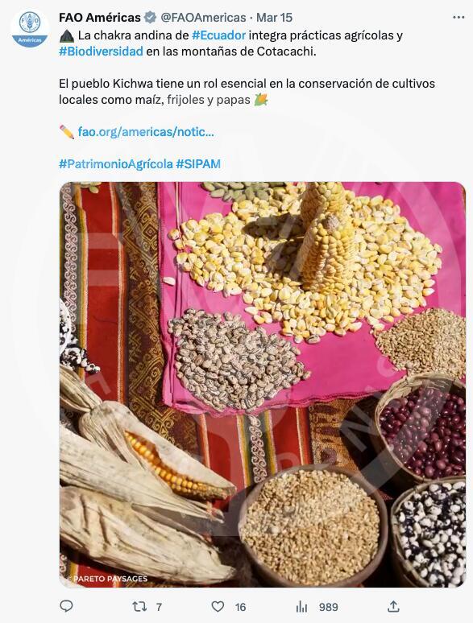Open the seeds and corn photo
473x623 pixels.
(263, 385)
